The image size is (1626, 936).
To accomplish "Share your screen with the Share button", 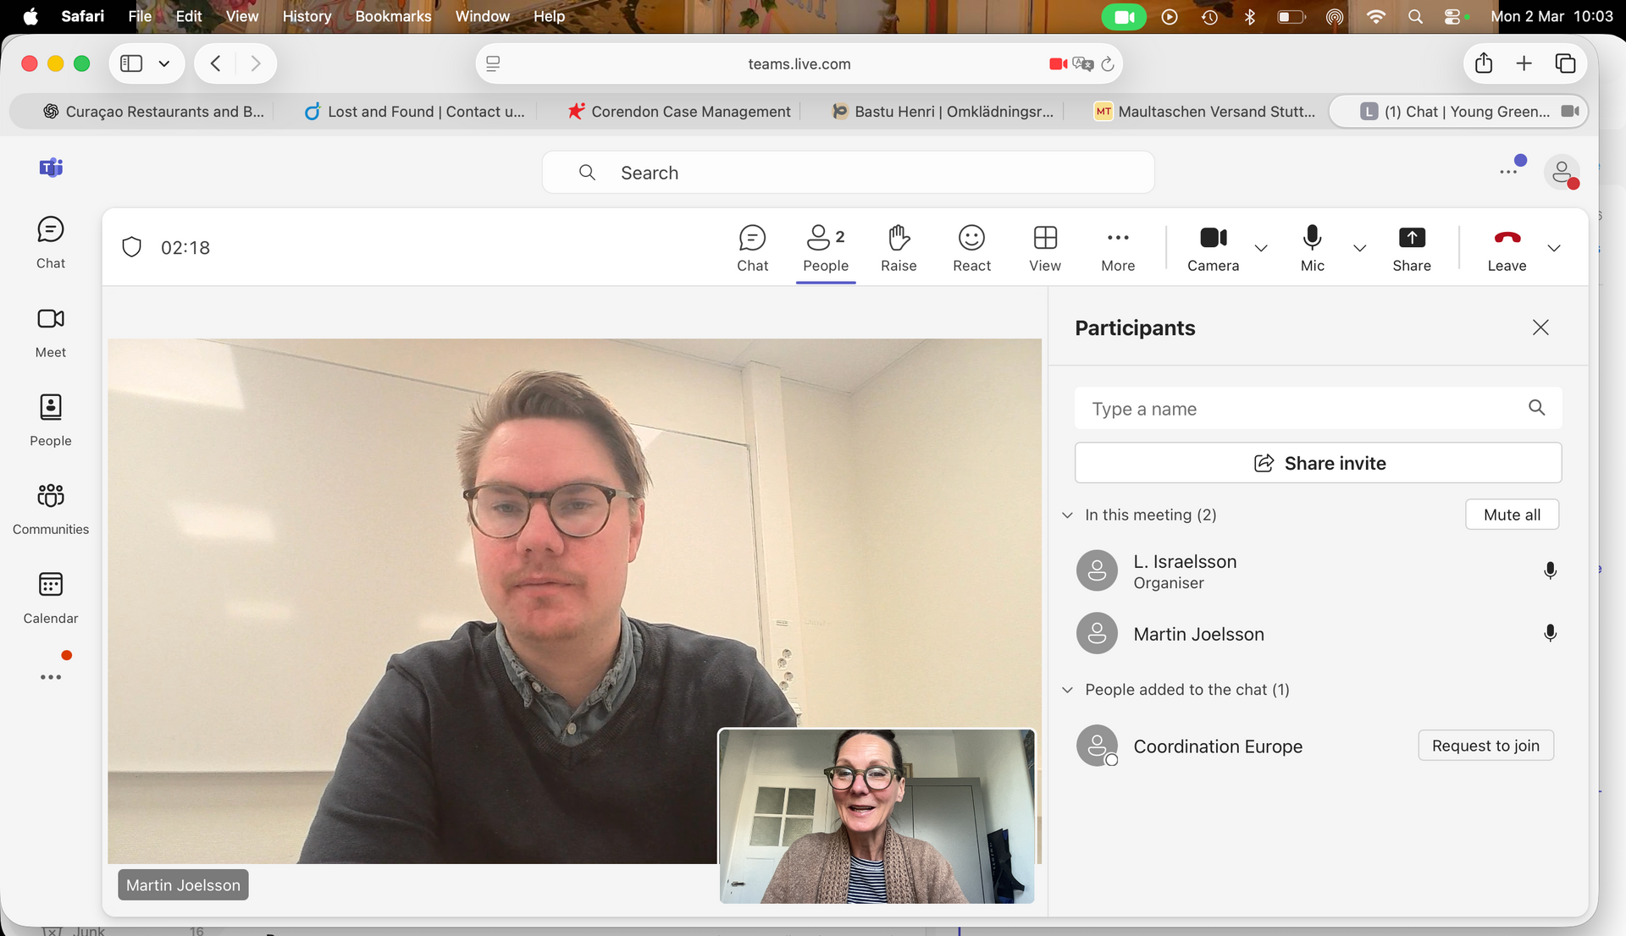I will pyautogui.click(x=1412, y=248).
